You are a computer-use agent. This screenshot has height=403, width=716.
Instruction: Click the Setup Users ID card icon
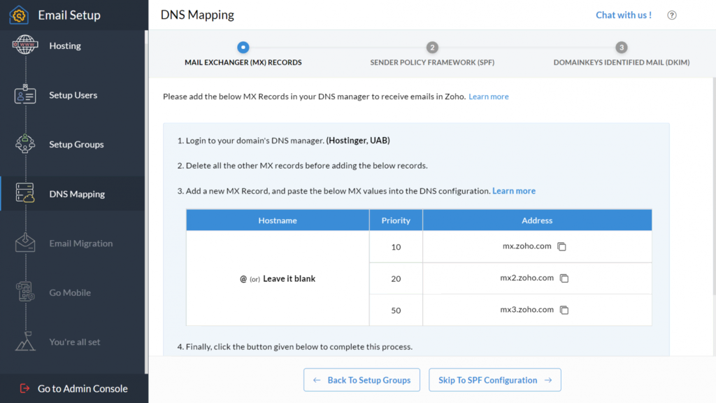[25, 95]
